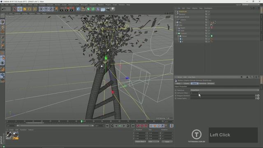
Task: Open Object Manager Bookmarks menu
Action: [208, 8]
